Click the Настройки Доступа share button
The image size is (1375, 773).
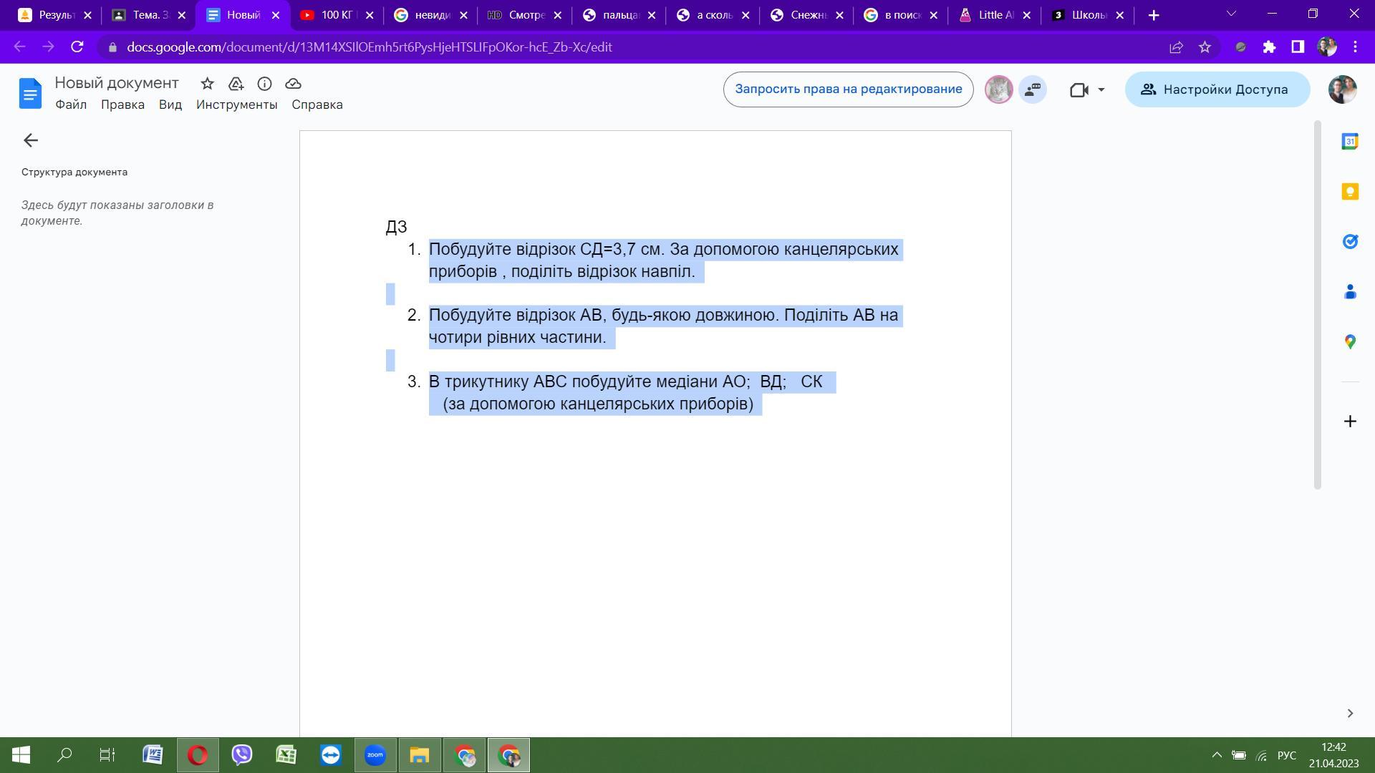coord(1217,89)
